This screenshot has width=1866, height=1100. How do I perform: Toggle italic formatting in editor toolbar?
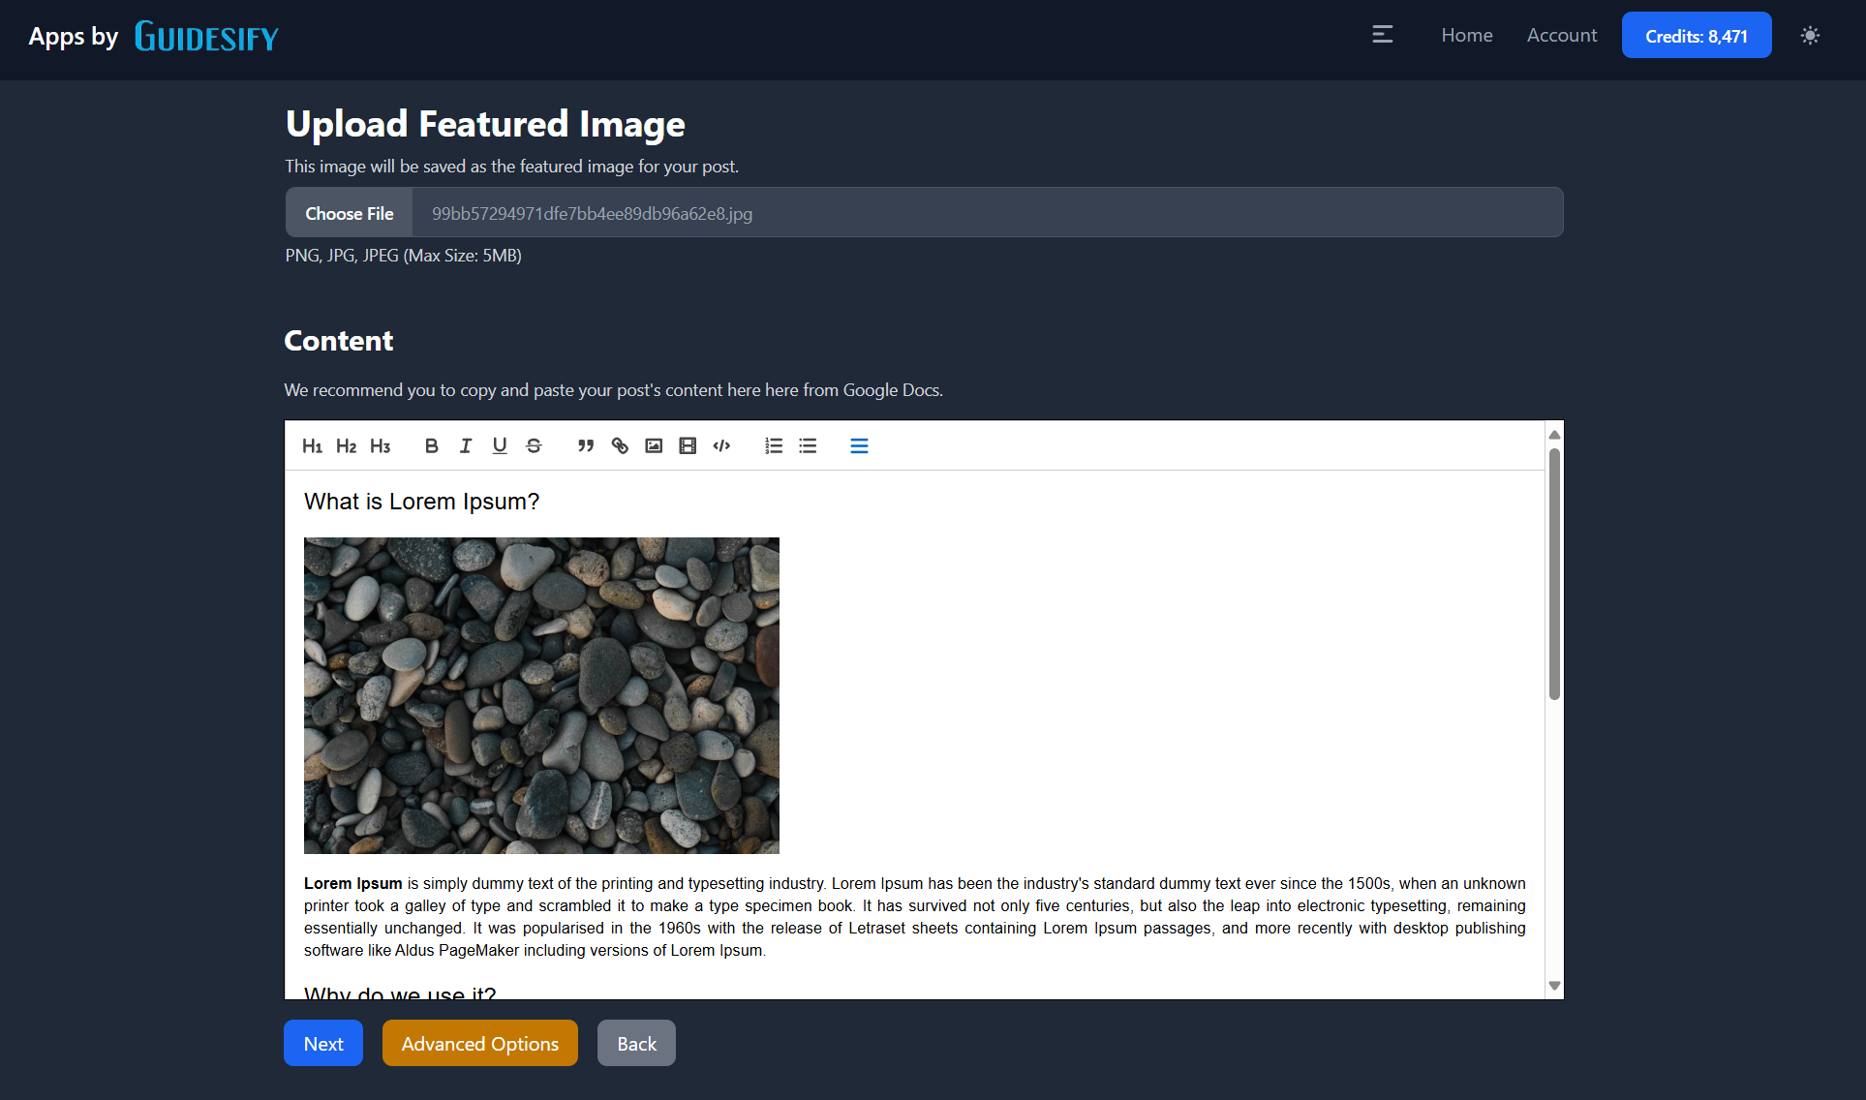click(466, 446)
